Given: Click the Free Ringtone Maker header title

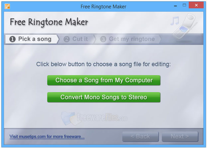Looking at the screenshot, I should (x=49, y=22).
